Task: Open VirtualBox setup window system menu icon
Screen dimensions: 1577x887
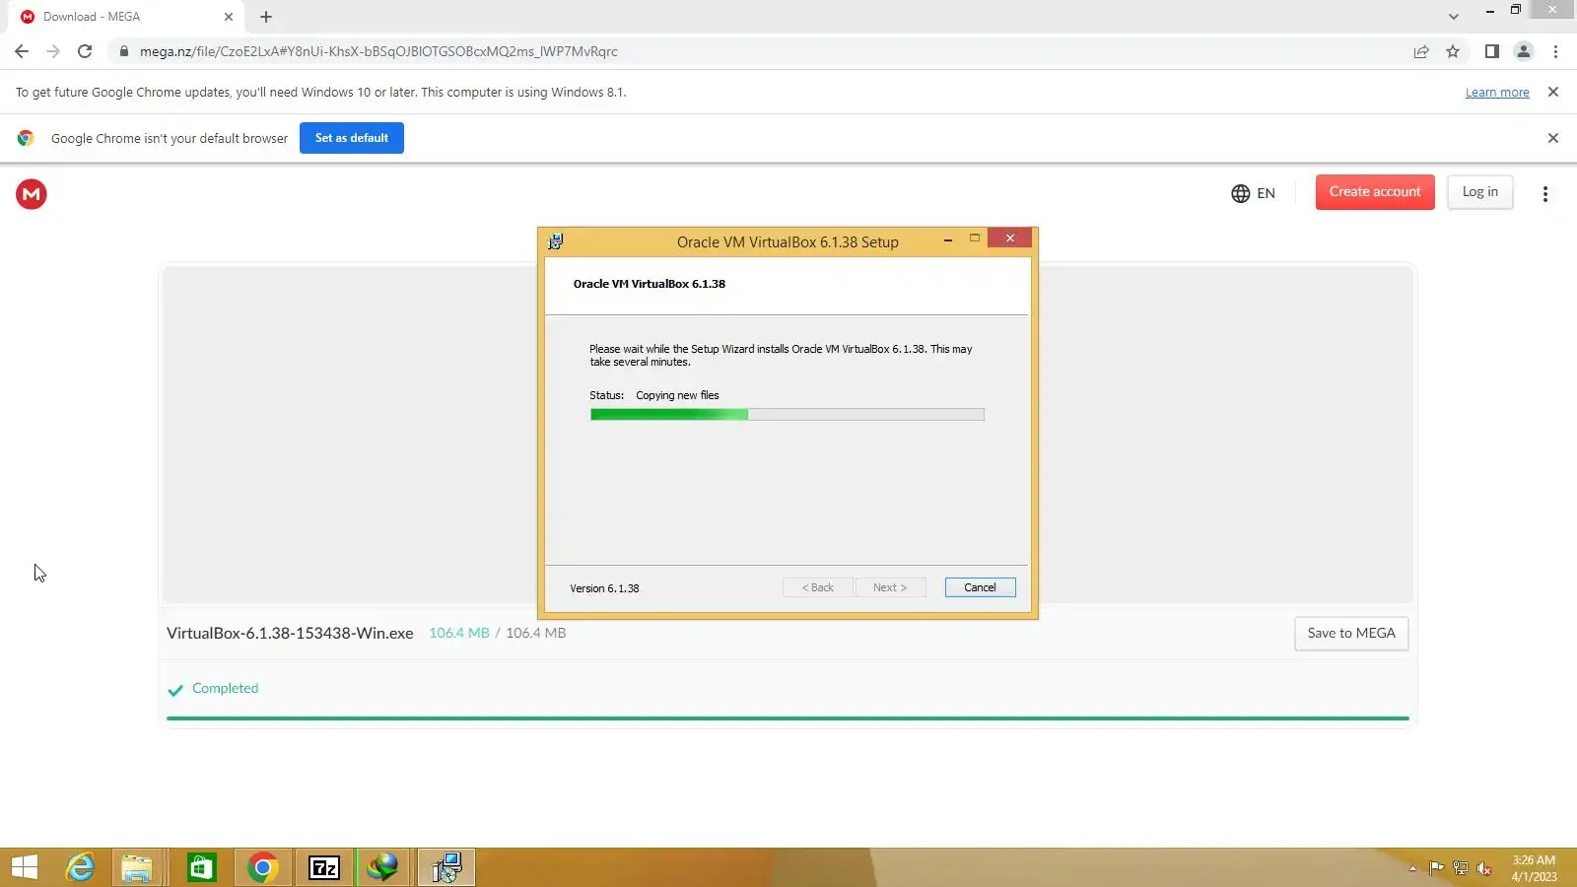Action: pyautogui.click(x=556, y=241)
